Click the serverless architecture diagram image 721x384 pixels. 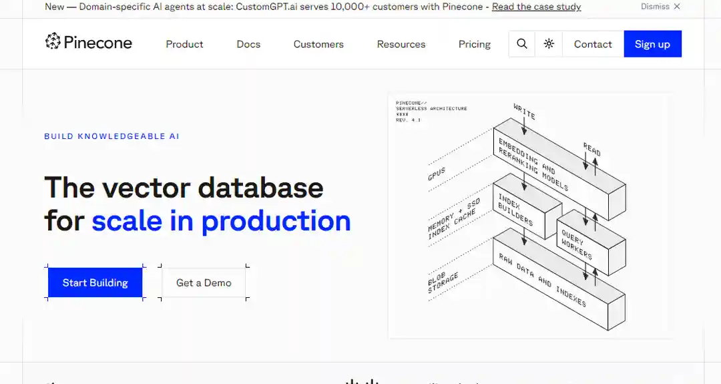[530, 216]
